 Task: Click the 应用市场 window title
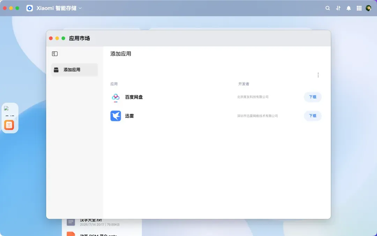79,38
